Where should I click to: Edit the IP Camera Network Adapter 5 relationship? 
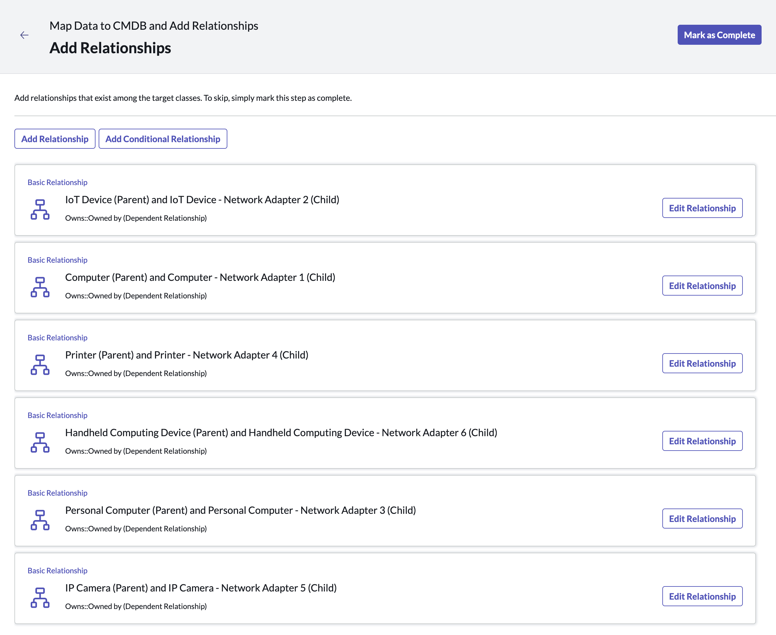pyautogui.click(x=702, y=596)
